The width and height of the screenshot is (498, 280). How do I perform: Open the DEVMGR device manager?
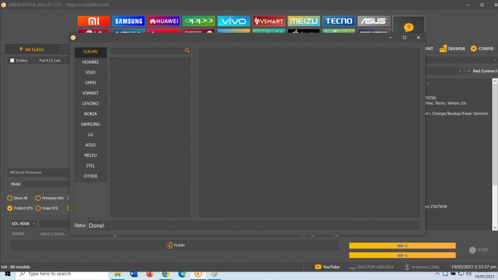[452, 48]
